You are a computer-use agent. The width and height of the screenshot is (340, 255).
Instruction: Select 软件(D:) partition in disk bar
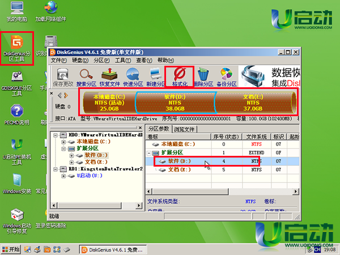(x=175, y=103)
